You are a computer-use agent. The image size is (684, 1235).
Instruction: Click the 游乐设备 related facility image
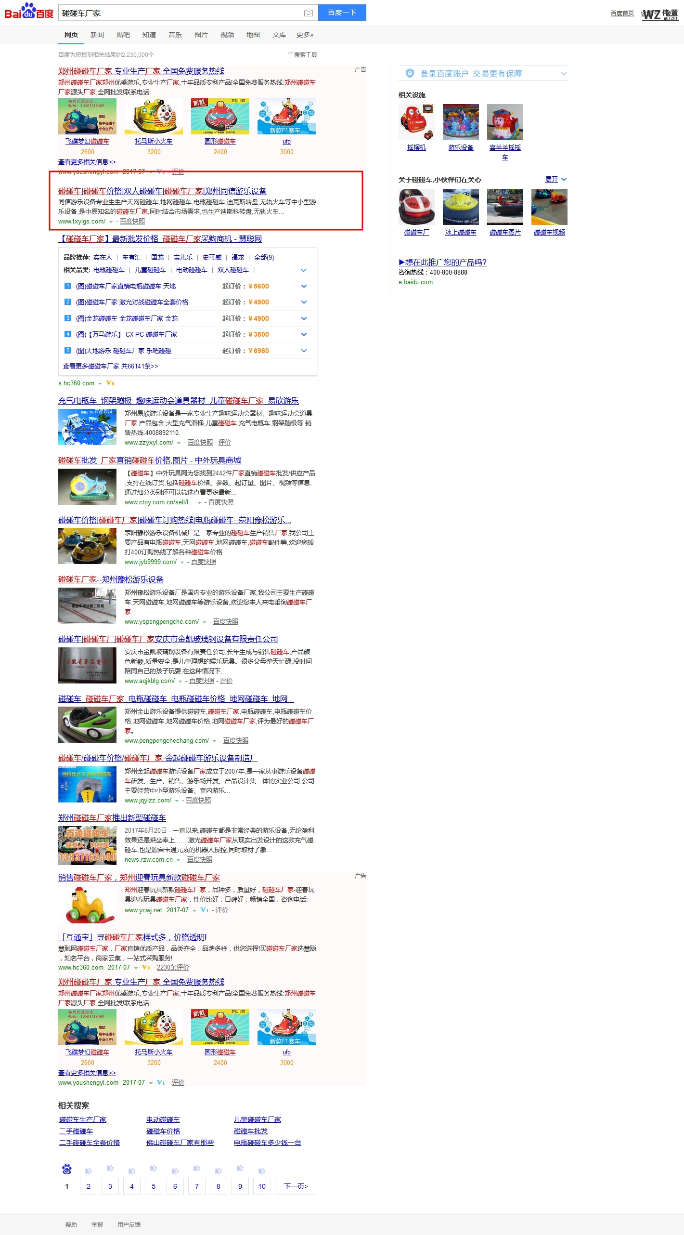pos(461,122)
